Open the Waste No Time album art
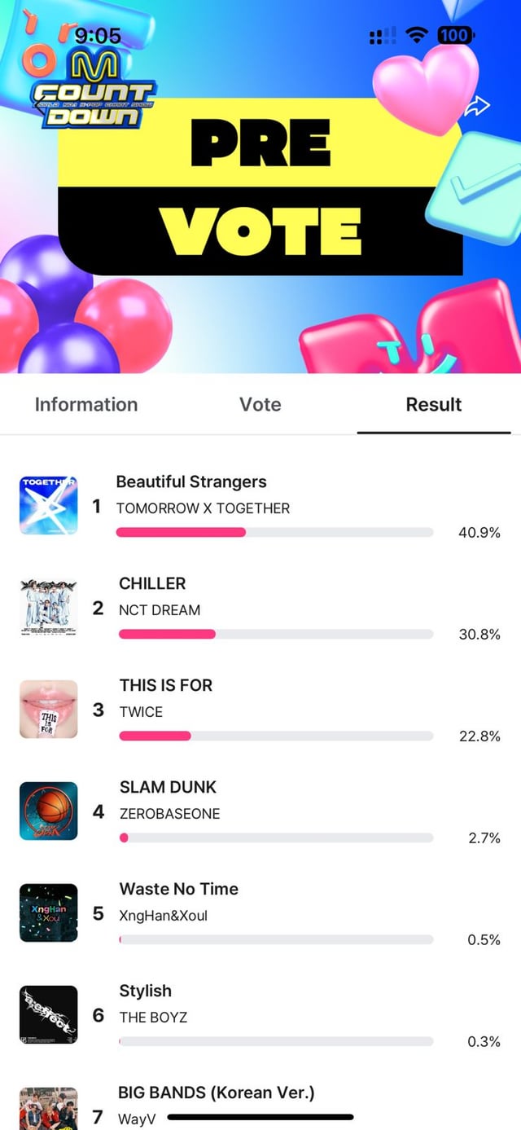Image resolution: width=521 pixels, height=1130 pixels. pyautogui.click(x=48, y=913)
